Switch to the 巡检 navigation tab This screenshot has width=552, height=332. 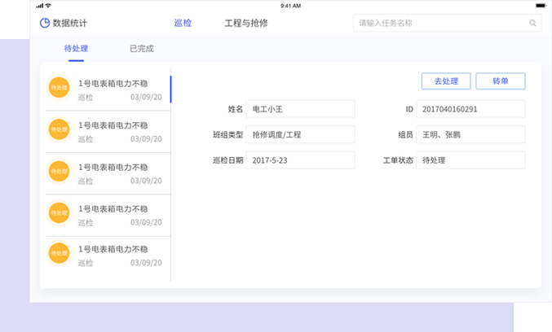pos(183,23)
